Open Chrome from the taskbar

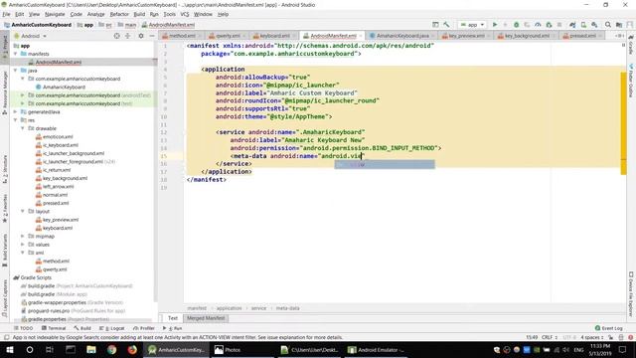(x=112, y=349)
